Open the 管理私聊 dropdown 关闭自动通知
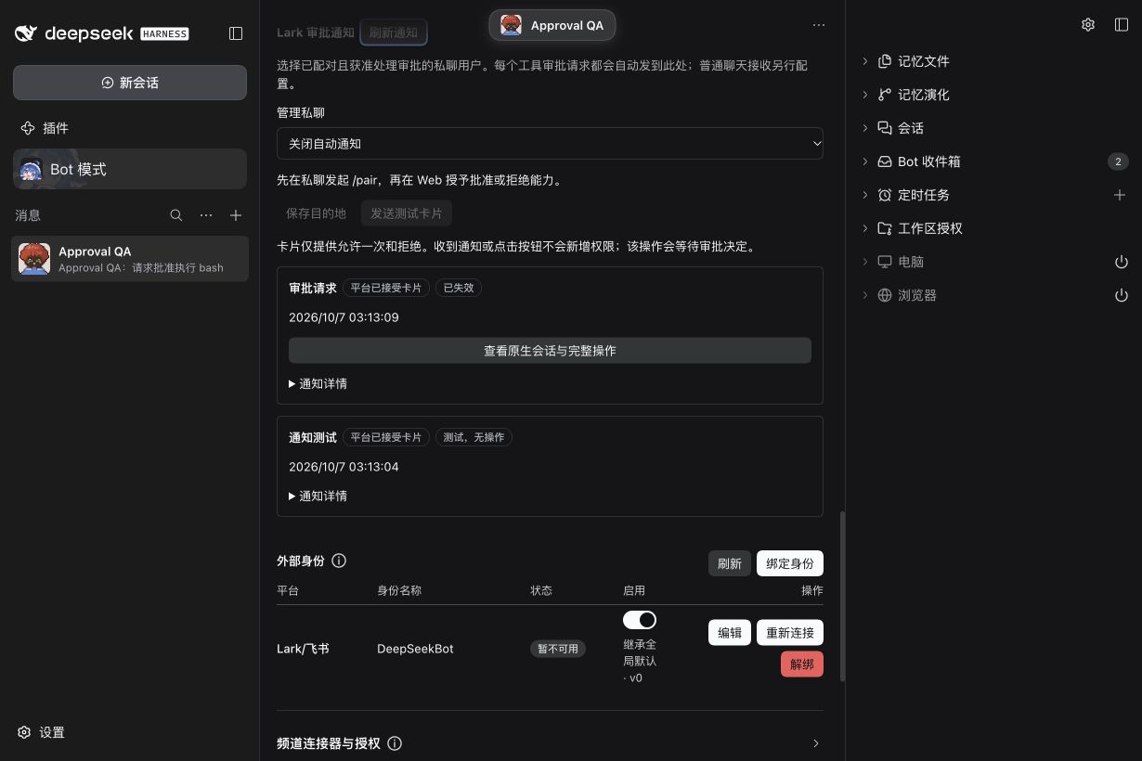The height and width of the screenshot is (761, 1142). click(x=550, y=144)
